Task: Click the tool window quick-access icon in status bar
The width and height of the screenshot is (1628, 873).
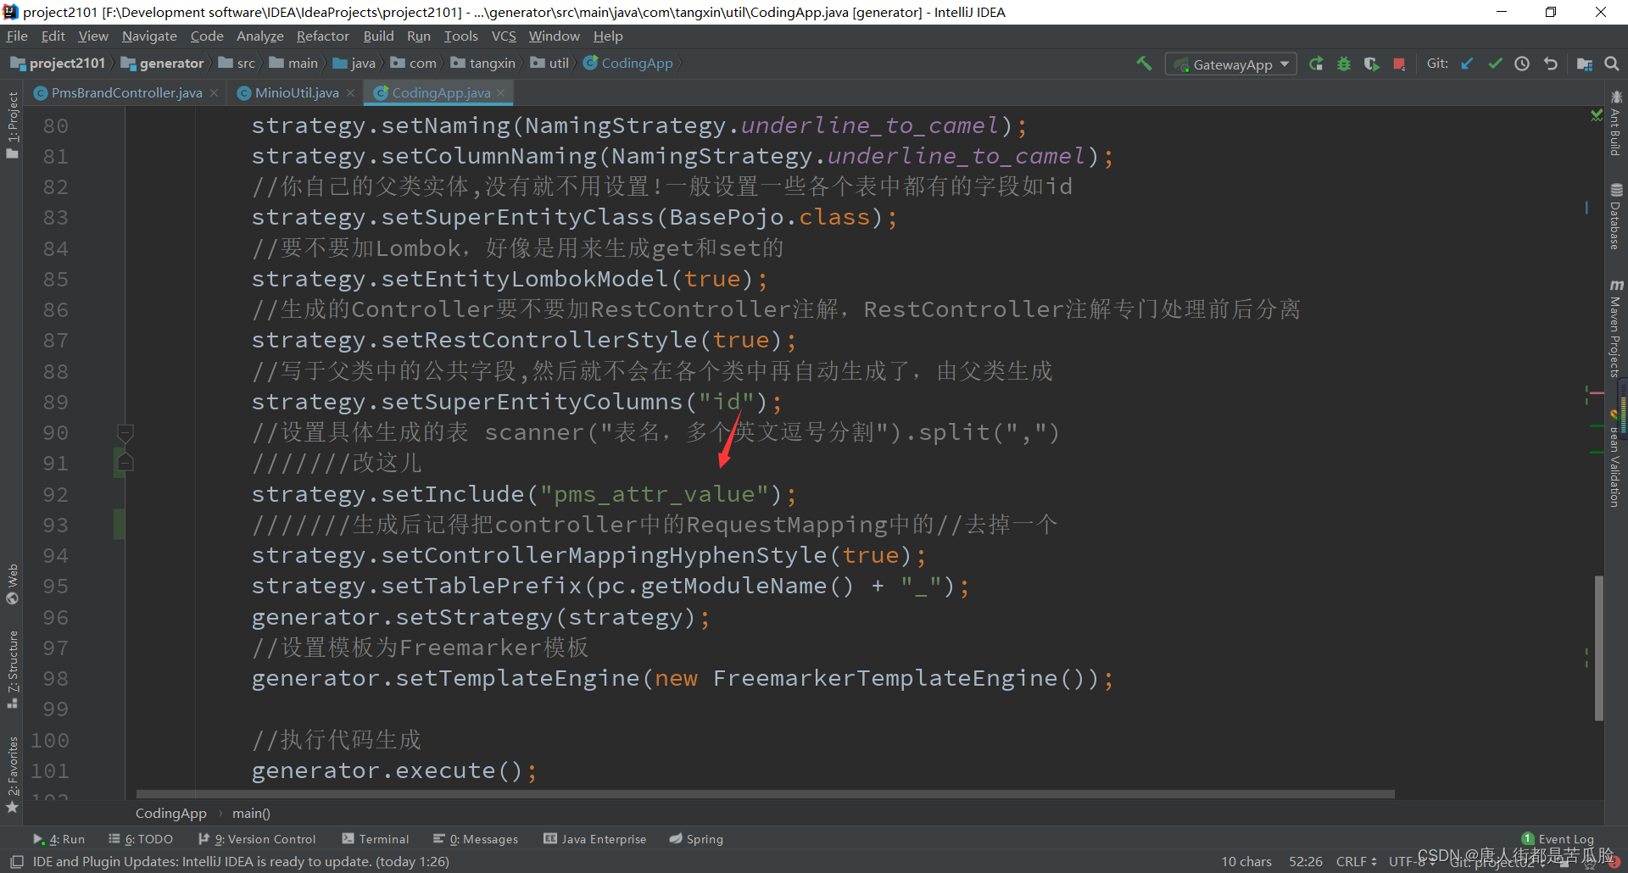Action: click(x=16, y=861)
